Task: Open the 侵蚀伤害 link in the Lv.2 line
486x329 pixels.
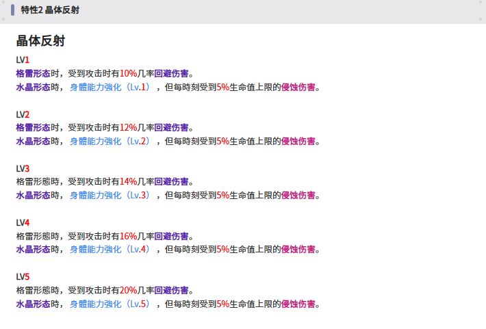Action: point(298,142)
